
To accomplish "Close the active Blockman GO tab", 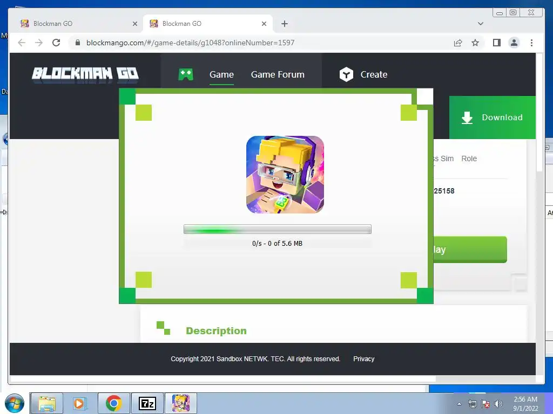I will [x=264, y=24].
